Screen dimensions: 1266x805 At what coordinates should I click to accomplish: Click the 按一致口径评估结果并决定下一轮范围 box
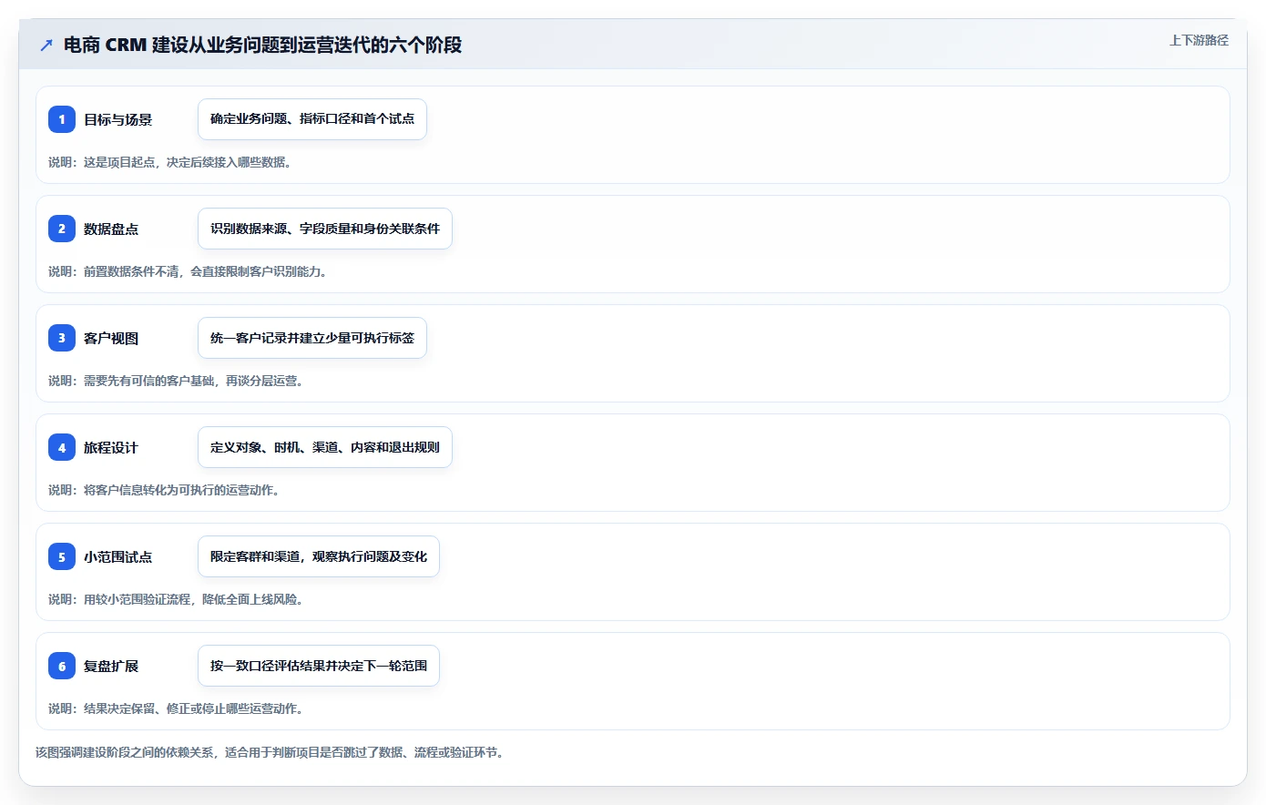(x=319, y=666)
